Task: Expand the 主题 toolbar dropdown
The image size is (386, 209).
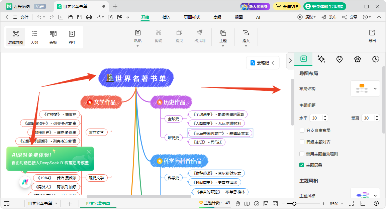Action: coord(223,46)
